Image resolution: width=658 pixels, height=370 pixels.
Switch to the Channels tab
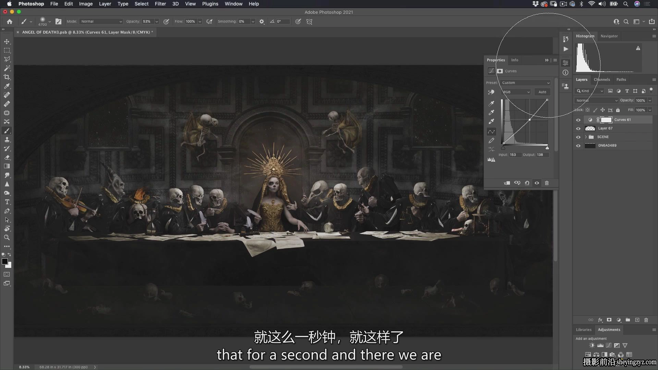602,79
